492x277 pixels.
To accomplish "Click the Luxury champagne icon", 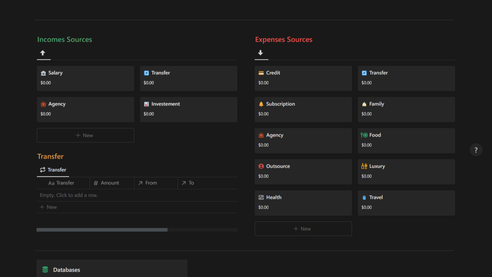I will click(x=364, y=166).
